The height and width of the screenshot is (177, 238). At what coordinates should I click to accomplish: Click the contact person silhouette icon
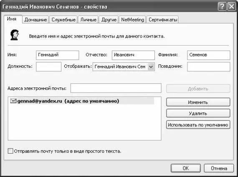pos(15,35)
